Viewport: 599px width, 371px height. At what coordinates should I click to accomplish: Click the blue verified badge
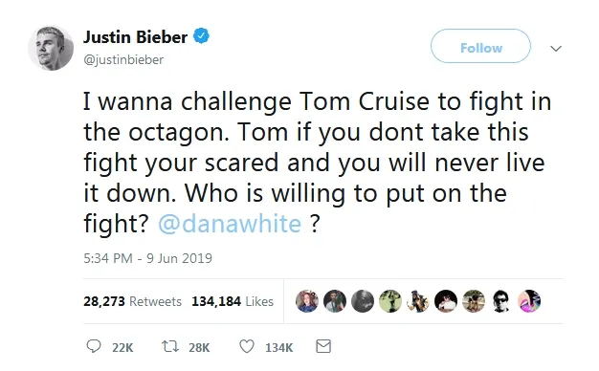(x=201, y=36)
